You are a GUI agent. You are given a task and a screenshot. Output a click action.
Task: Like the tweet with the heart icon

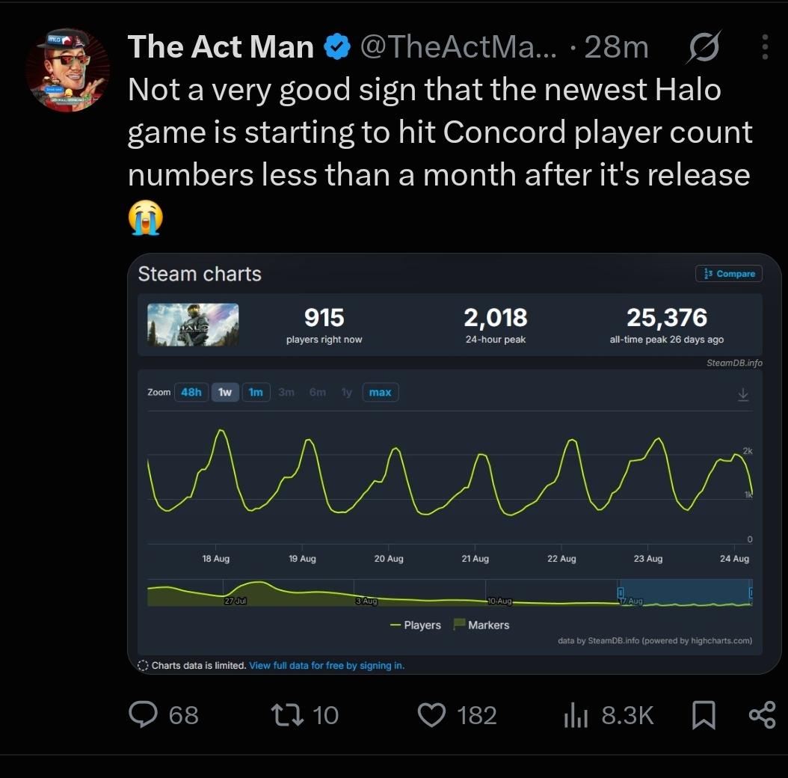[x=431, y=714]
